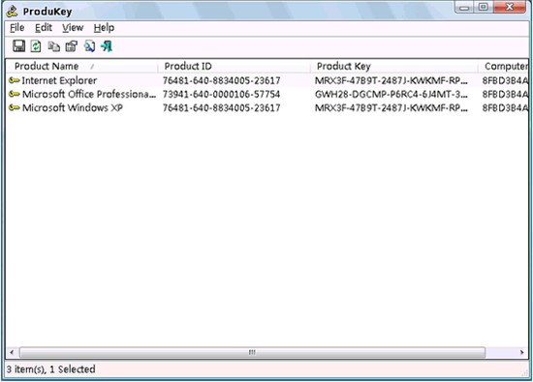The height and width of the screenshot is (382, 533).
Task: Maximize the ProduKey window
Action: pos(484,8)
